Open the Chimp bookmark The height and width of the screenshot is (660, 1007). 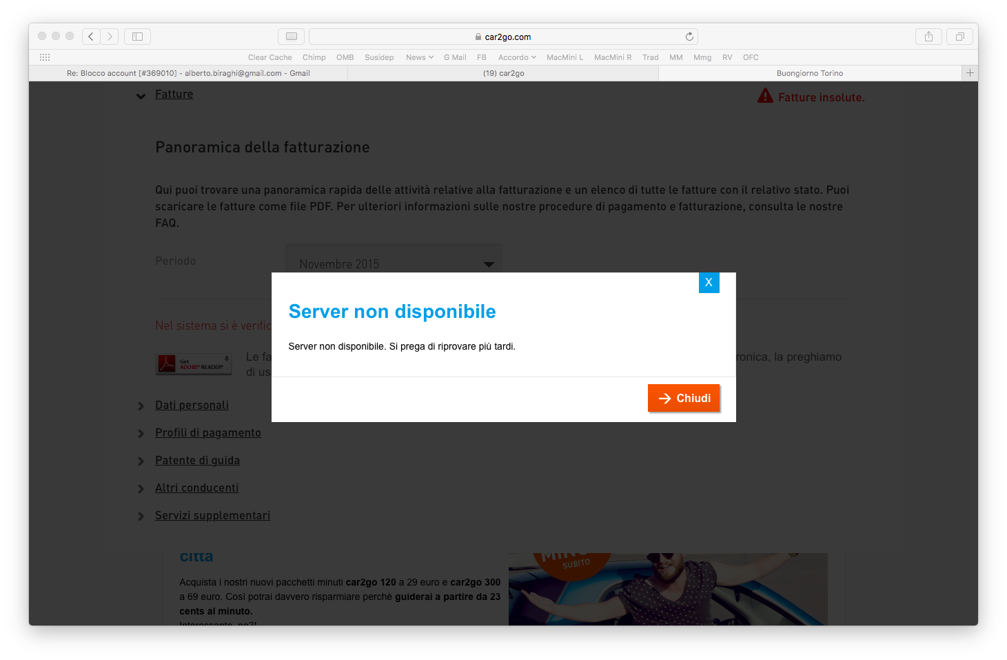tap(314, 57)
